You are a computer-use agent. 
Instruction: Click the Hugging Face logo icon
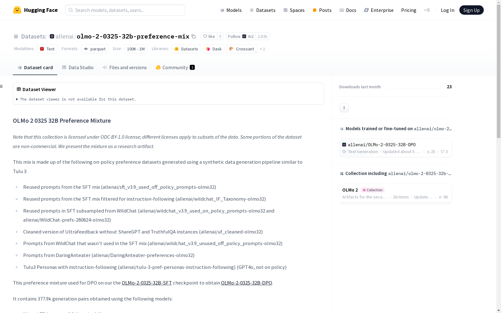pos(17,10)
